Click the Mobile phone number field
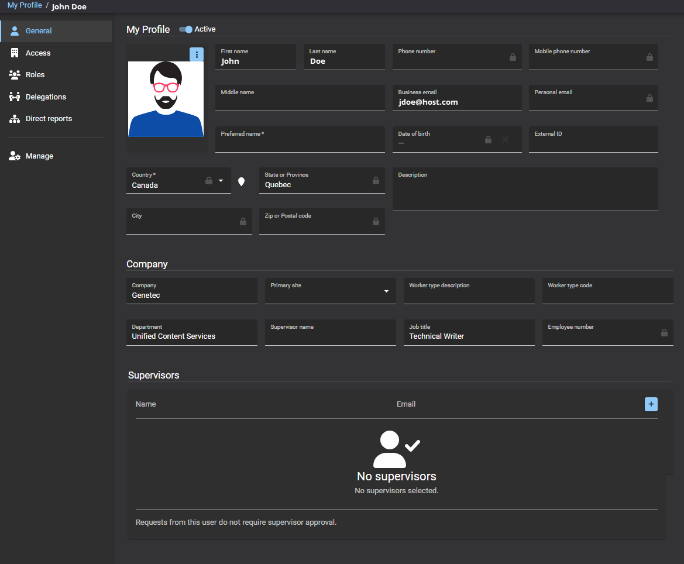The image size is (684, 564). click(593, 57)
